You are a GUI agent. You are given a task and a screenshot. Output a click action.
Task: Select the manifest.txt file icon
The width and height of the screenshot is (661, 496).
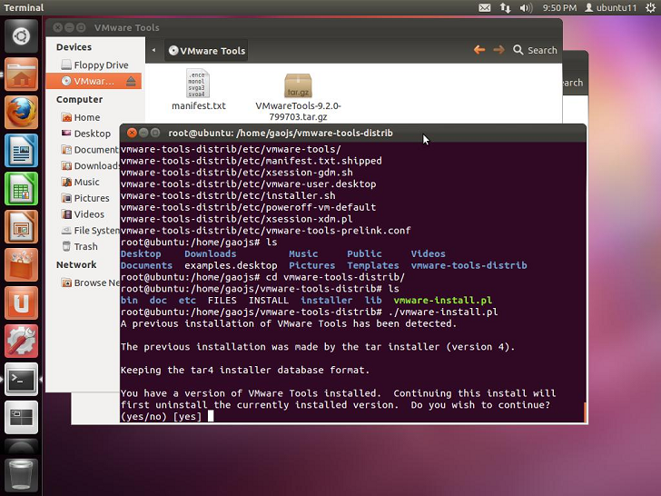coord(198,83)
